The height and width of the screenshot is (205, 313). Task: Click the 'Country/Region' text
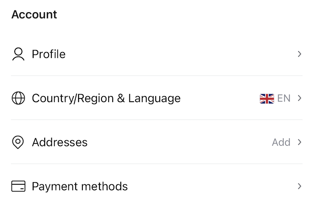73,98
